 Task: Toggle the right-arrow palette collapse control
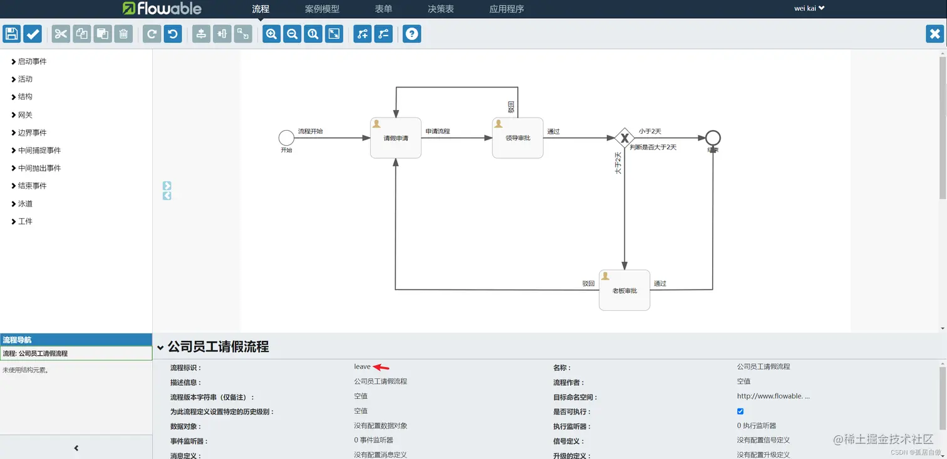[x=167, y=185]
